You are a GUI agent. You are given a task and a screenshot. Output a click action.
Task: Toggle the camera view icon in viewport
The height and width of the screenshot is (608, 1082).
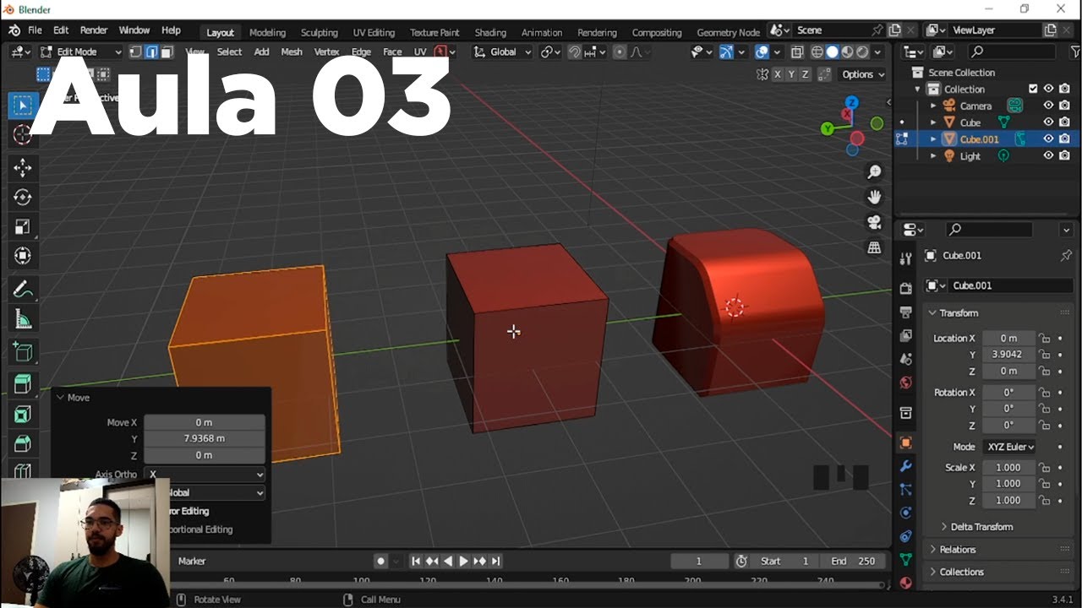pos(875,222)
